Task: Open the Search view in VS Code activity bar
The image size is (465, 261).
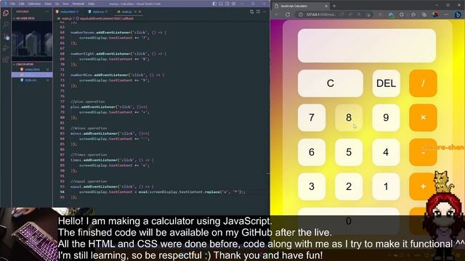Action: click(x=6, y=25)
